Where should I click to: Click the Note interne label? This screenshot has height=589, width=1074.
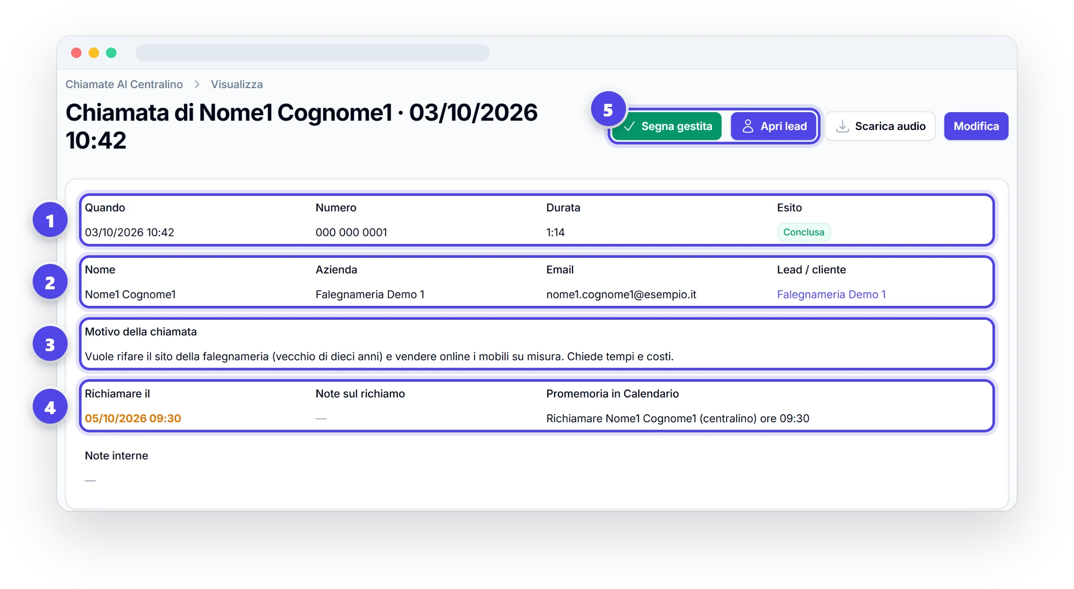[x=116, y=455]
